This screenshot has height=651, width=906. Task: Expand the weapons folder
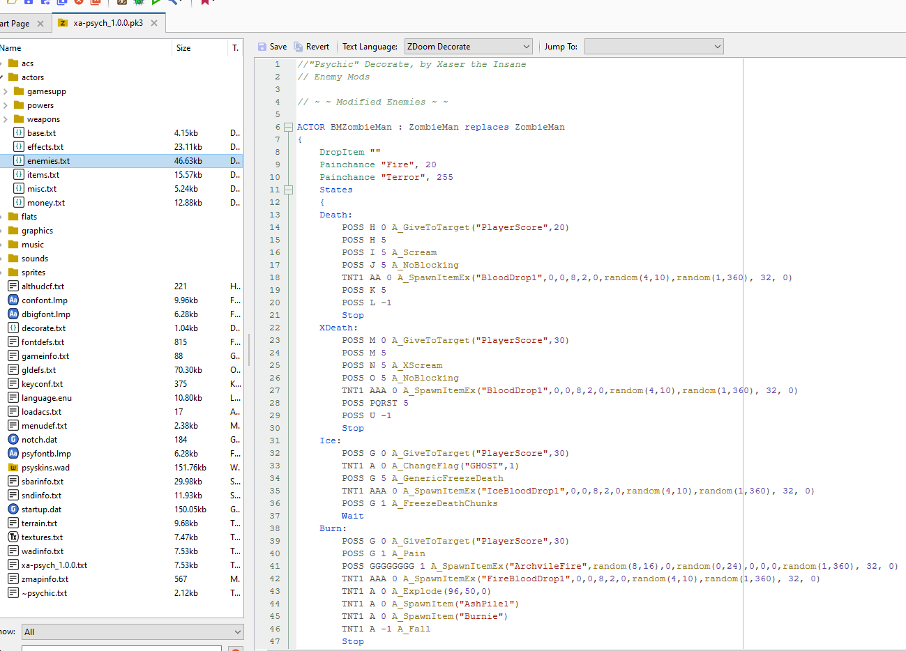click(x=6, y=119)
